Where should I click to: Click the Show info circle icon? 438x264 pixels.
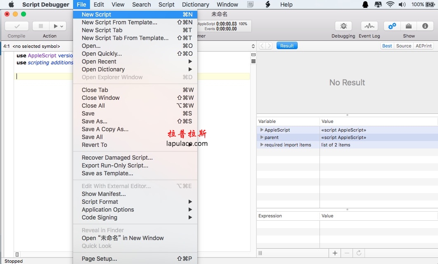[425, 26]
